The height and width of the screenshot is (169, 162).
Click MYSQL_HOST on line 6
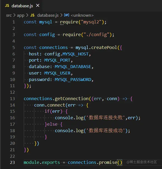coord(75,54)
